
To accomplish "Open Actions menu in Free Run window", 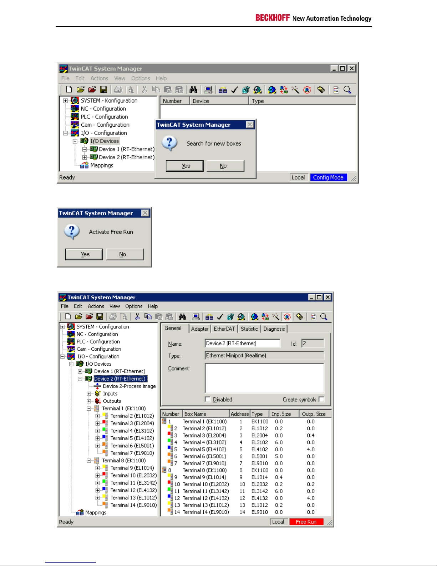I will [x=96, y=306].
